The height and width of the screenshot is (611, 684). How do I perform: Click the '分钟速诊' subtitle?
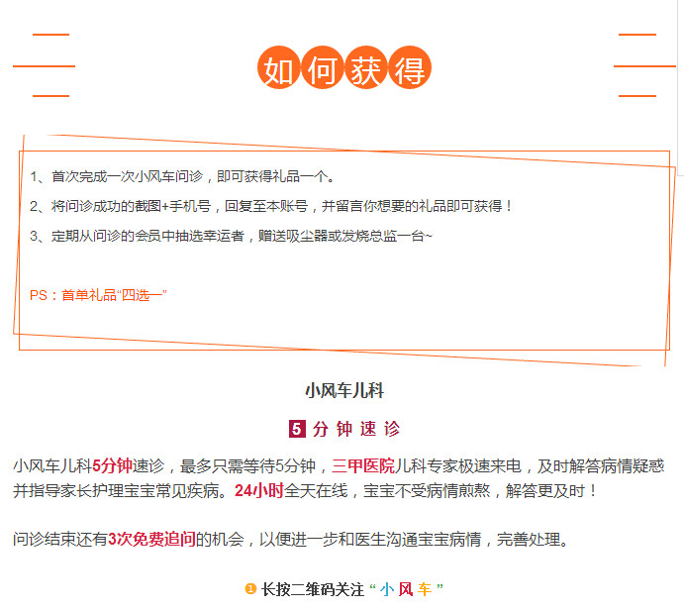pyautogui.click(x=356, y=429)
